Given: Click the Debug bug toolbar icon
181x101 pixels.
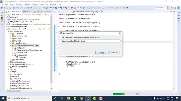Looking at the screenshot, I should (51, 8).
